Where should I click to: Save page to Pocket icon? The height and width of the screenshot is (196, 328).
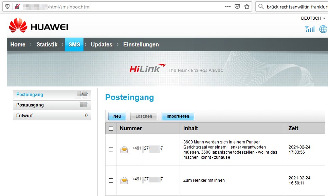pos(237,7)
